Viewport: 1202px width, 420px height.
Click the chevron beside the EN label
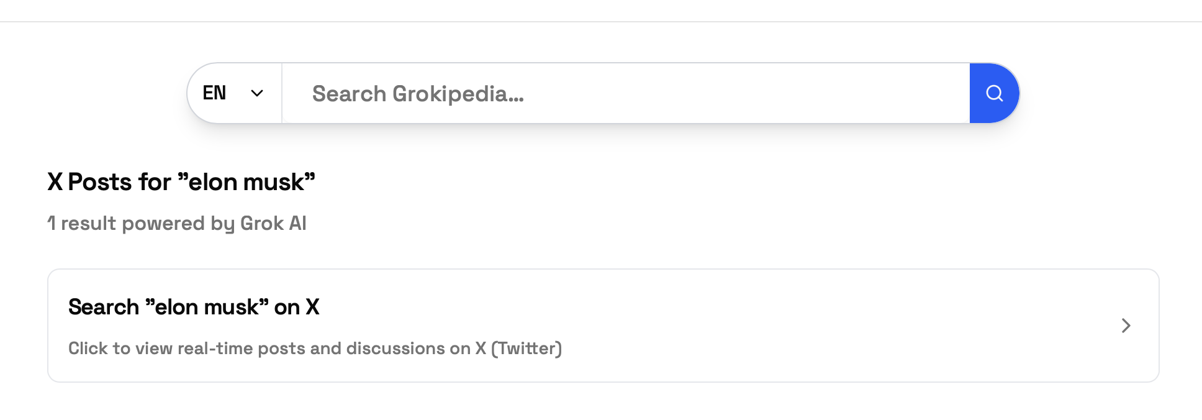[x=257, y=93]
